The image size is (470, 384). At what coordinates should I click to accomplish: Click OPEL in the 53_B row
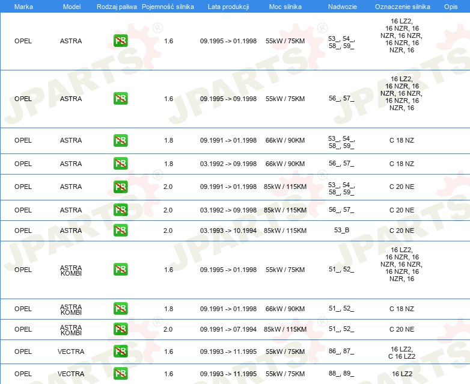tap(23, 231)
